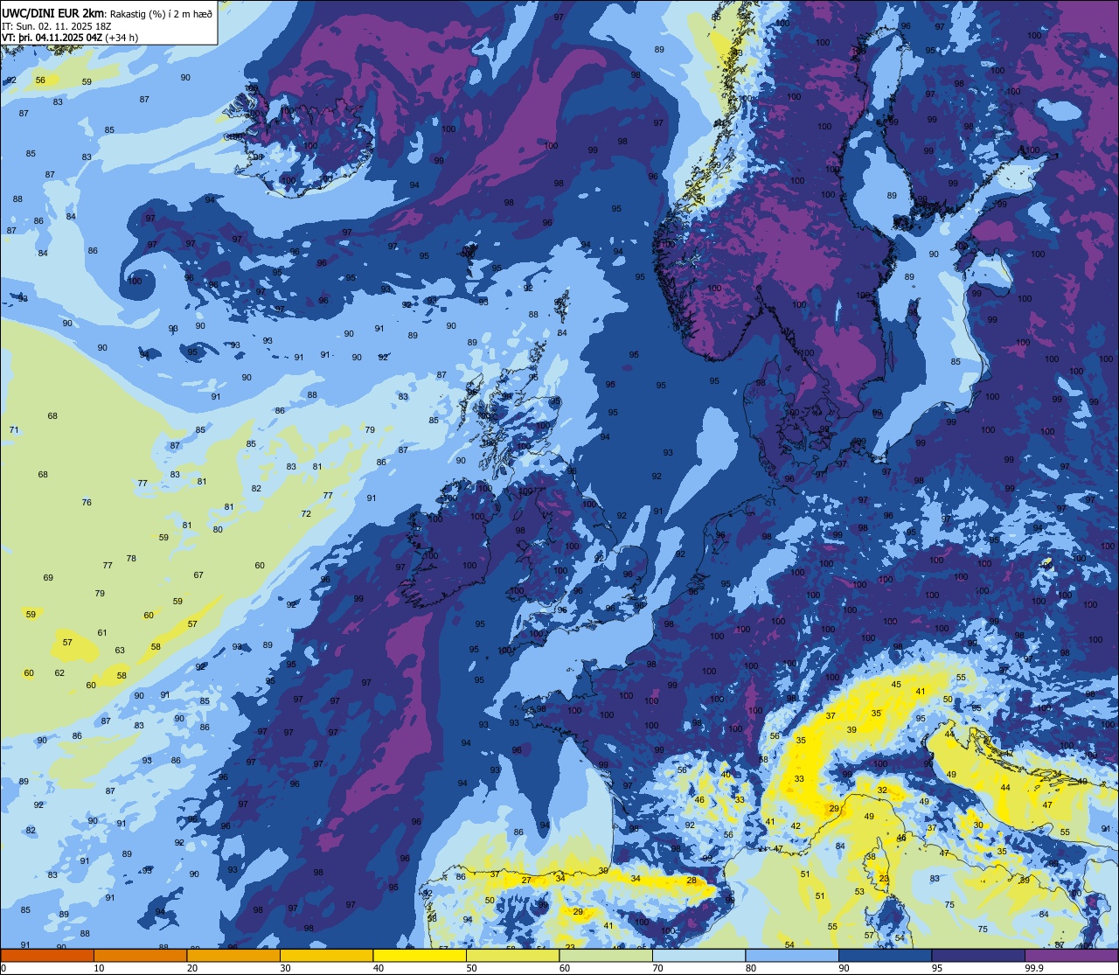Click the "27" humidity value over Spain
1119x975 pixels.
(526, 880)
